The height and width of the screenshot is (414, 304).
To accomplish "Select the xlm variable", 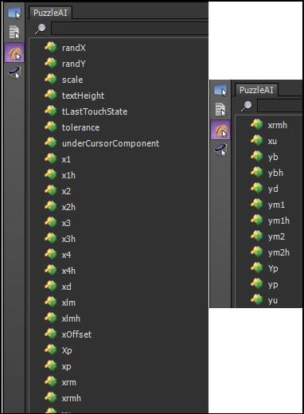I will (x=68, y=303).
